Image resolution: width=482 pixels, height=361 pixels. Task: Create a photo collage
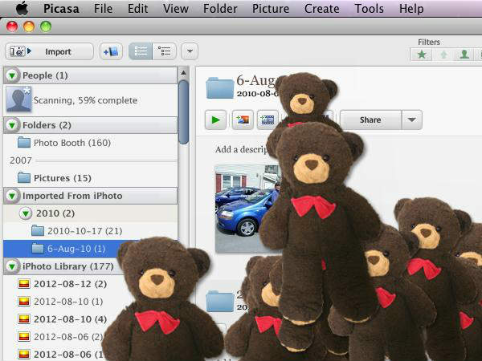[243, 120]
